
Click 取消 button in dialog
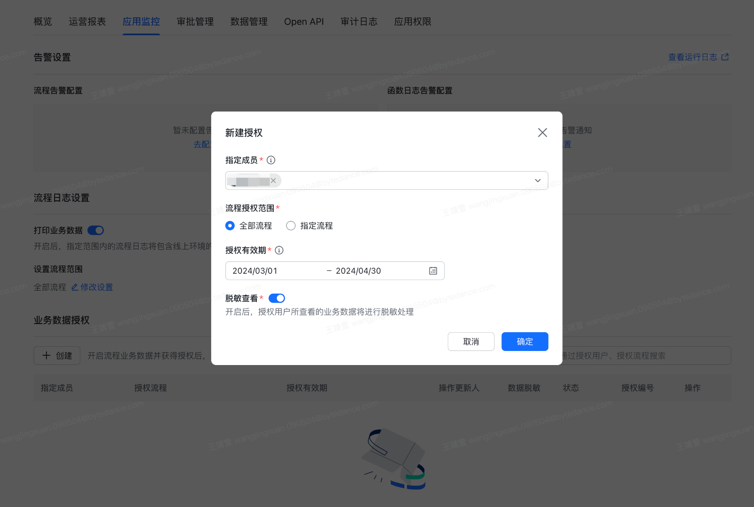pyautogui.click(x=471, y=341)
